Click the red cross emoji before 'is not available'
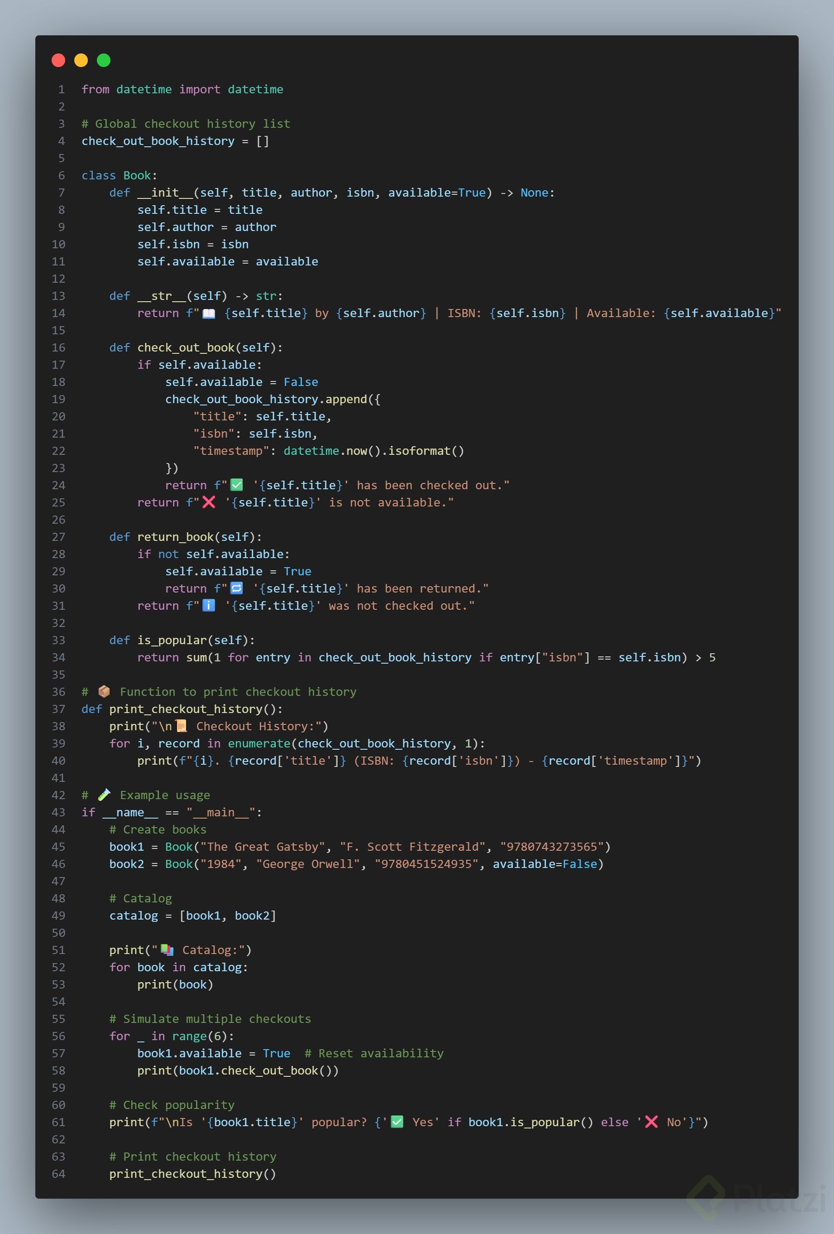 pyautogui.click(x=209, y=502)
